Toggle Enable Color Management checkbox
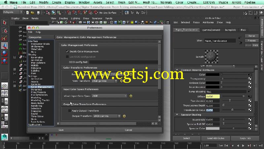Screen dimensions: 264x149 67,51
